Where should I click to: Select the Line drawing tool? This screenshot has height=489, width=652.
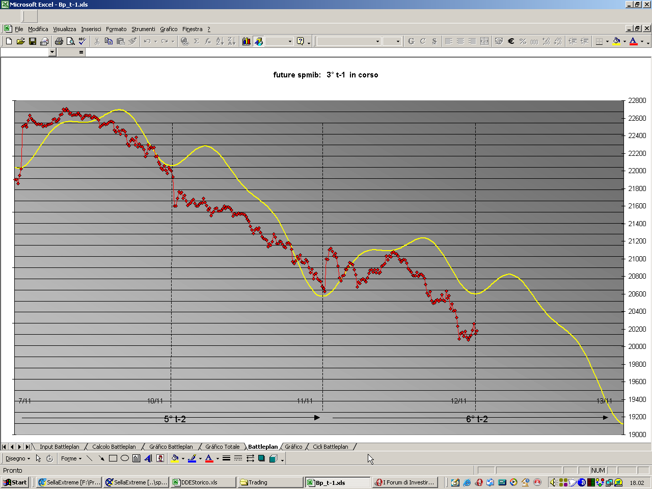[90, 458]
